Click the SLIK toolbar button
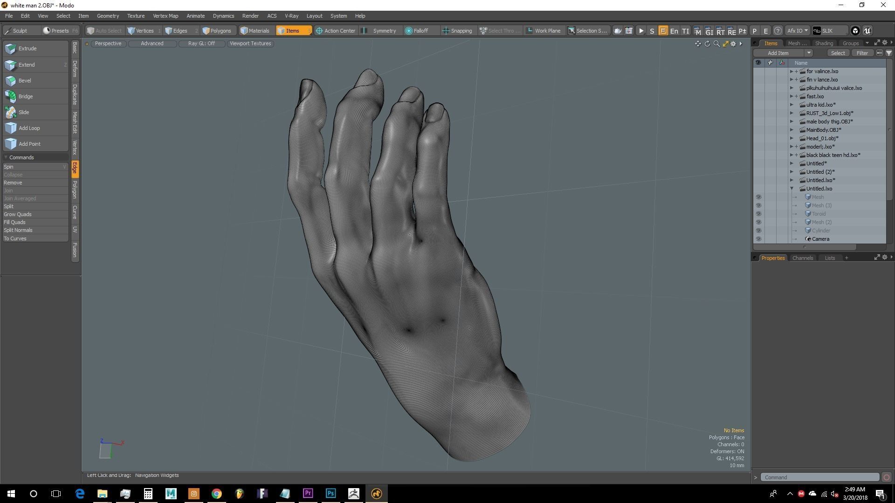The image size is (895, 503). click(x=830, y=31)
